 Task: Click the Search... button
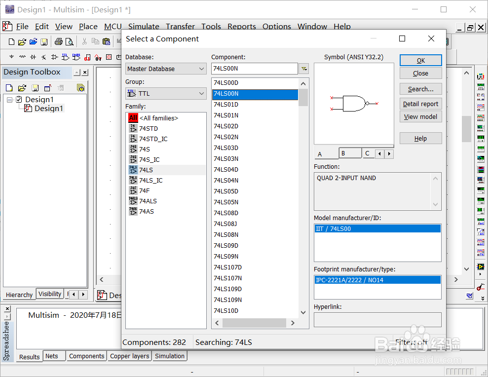coord(420,89)
